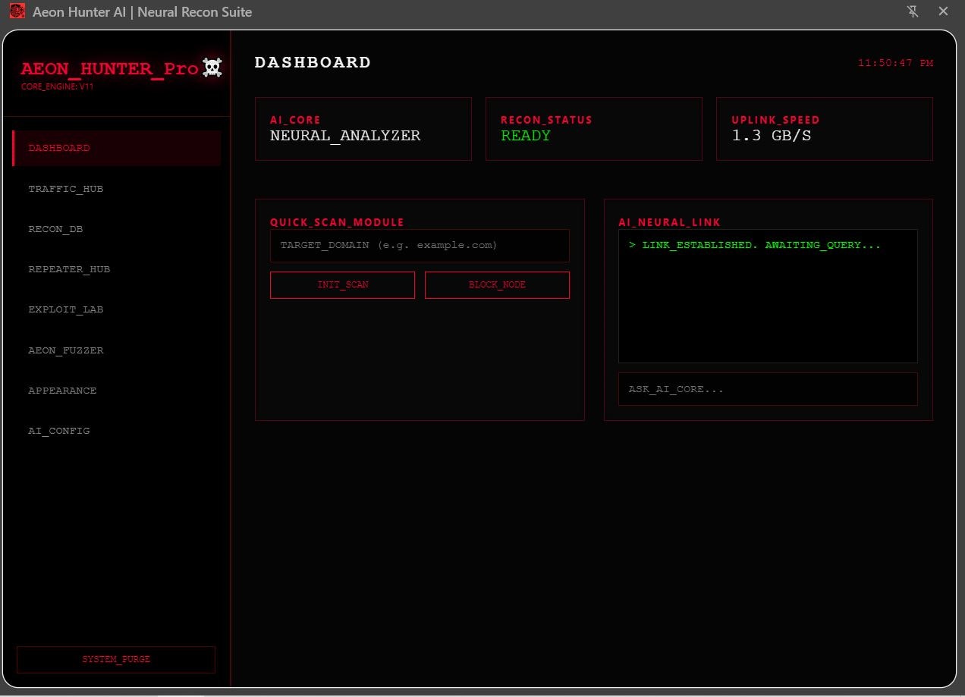The image size is (965, 697).
Task: Click the BLOCK_NODE button
Action: tap(497, 285)
